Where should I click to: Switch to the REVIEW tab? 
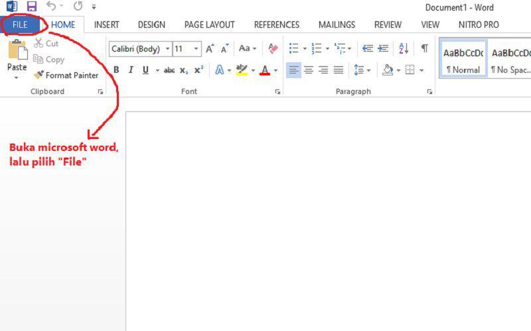coord(388,24)
